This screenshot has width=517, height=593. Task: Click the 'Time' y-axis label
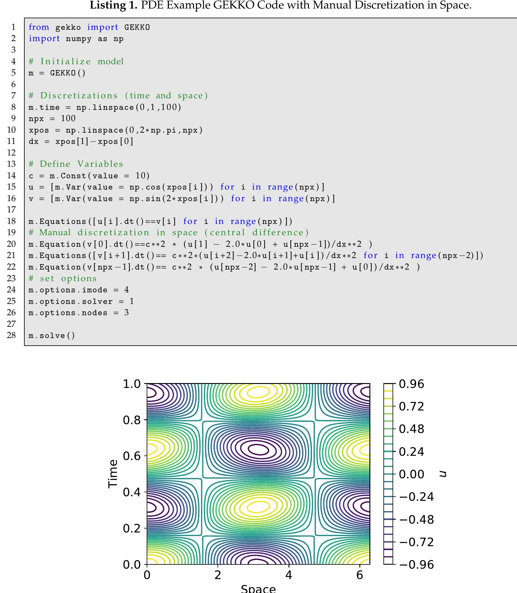pyautogui.click(x=113, y=474)
